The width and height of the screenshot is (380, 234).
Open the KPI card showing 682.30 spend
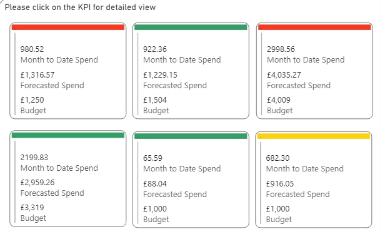[314, 180]
